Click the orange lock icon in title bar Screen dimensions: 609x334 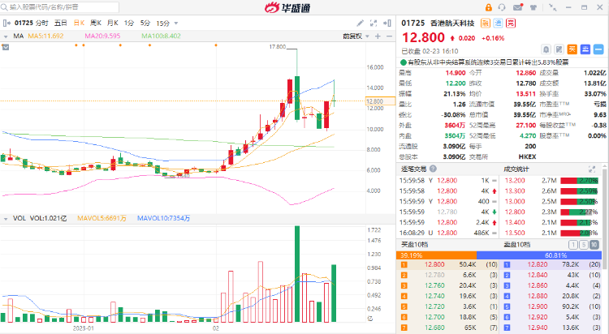point(489,7)
